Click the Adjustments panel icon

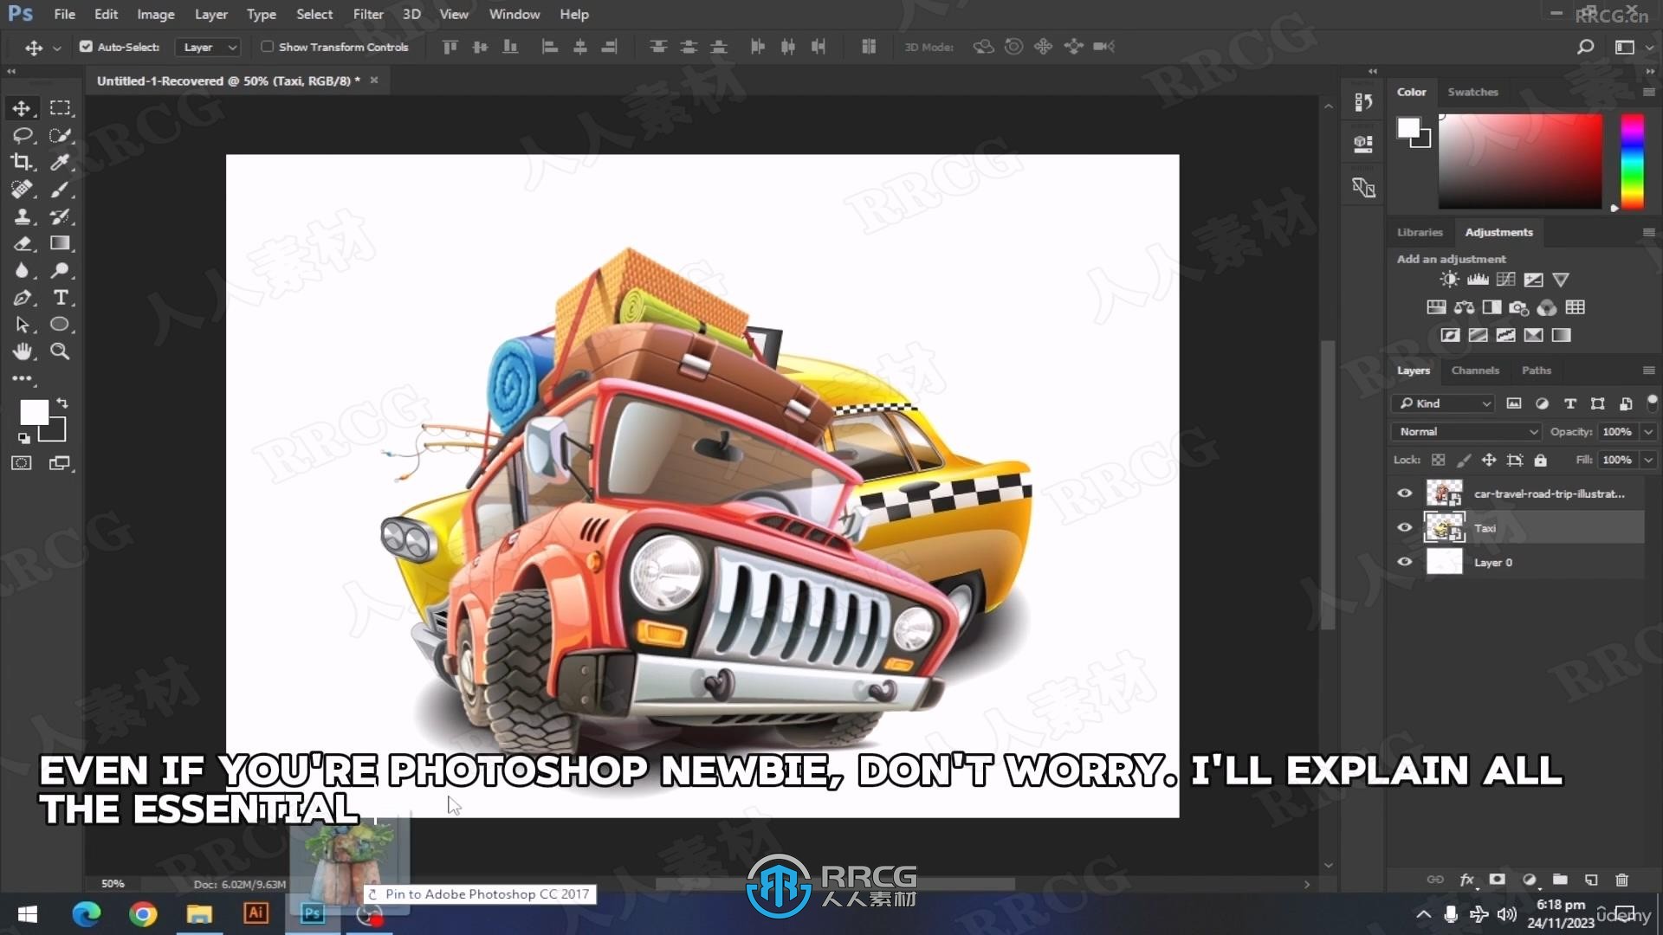click(1498, 232)
